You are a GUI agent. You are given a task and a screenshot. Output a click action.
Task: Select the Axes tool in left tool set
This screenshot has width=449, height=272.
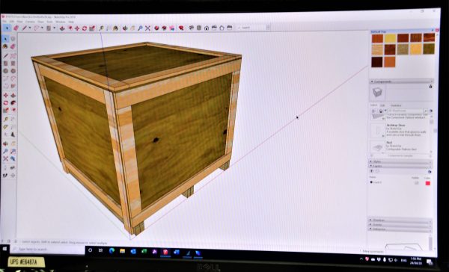(x=5, y=135)
